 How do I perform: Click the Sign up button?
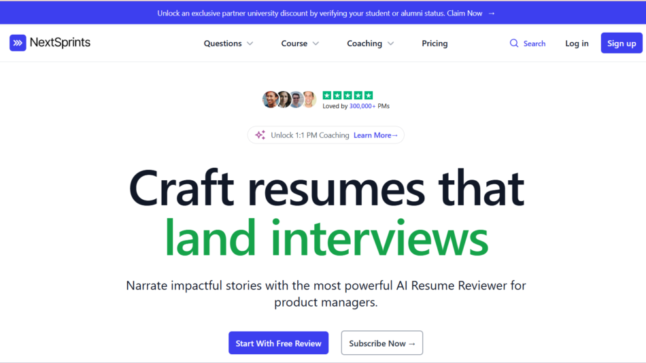[x=622, y=43]
